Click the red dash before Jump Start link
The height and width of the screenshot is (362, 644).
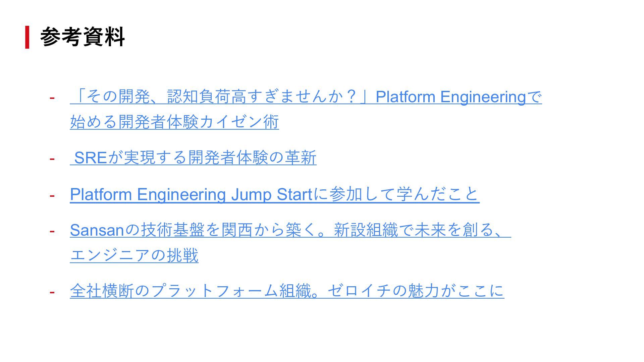[x=52, y=195]
